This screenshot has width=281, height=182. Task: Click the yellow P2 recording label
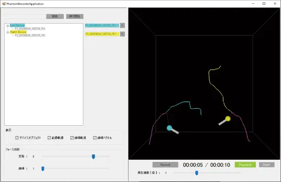coord(102,34)
